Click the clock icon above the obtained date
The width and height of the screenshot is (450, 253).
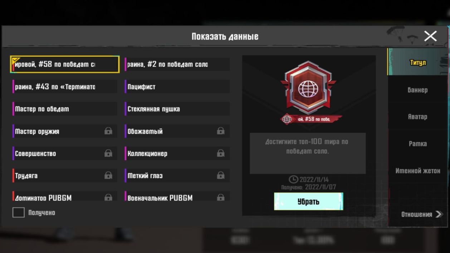[293, 179]
